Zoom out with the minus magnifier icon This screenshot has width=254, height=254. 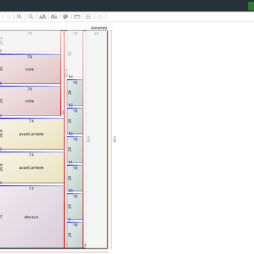tap(31, 17)
